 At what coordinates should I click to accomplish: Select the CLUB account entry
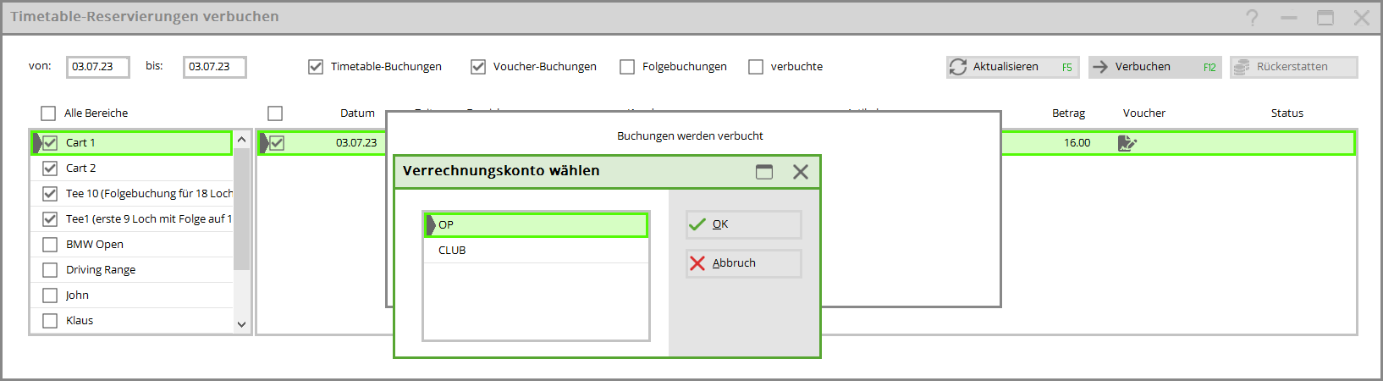[537, 251]
